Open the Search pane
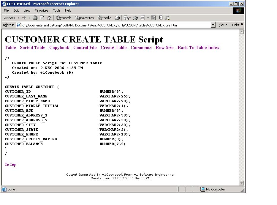This screenshot has height=205, width=277. coord(64,18)
